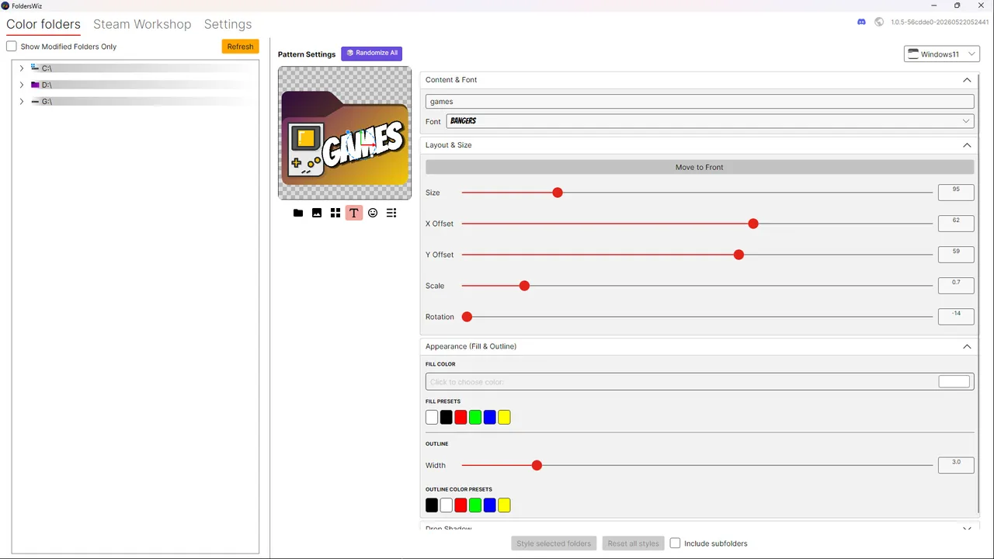Click the purple D:\ drive icon
The image size is (994, 559).
pos(35,85)
